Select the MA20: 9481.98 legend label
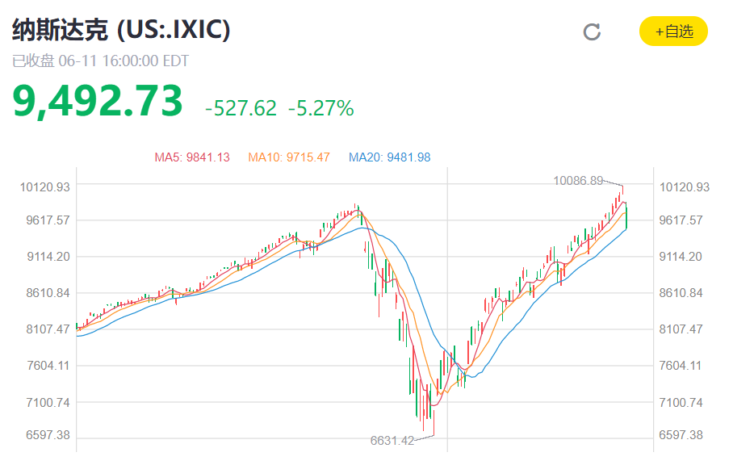733x465 pixels. click(x=390, y=157)
